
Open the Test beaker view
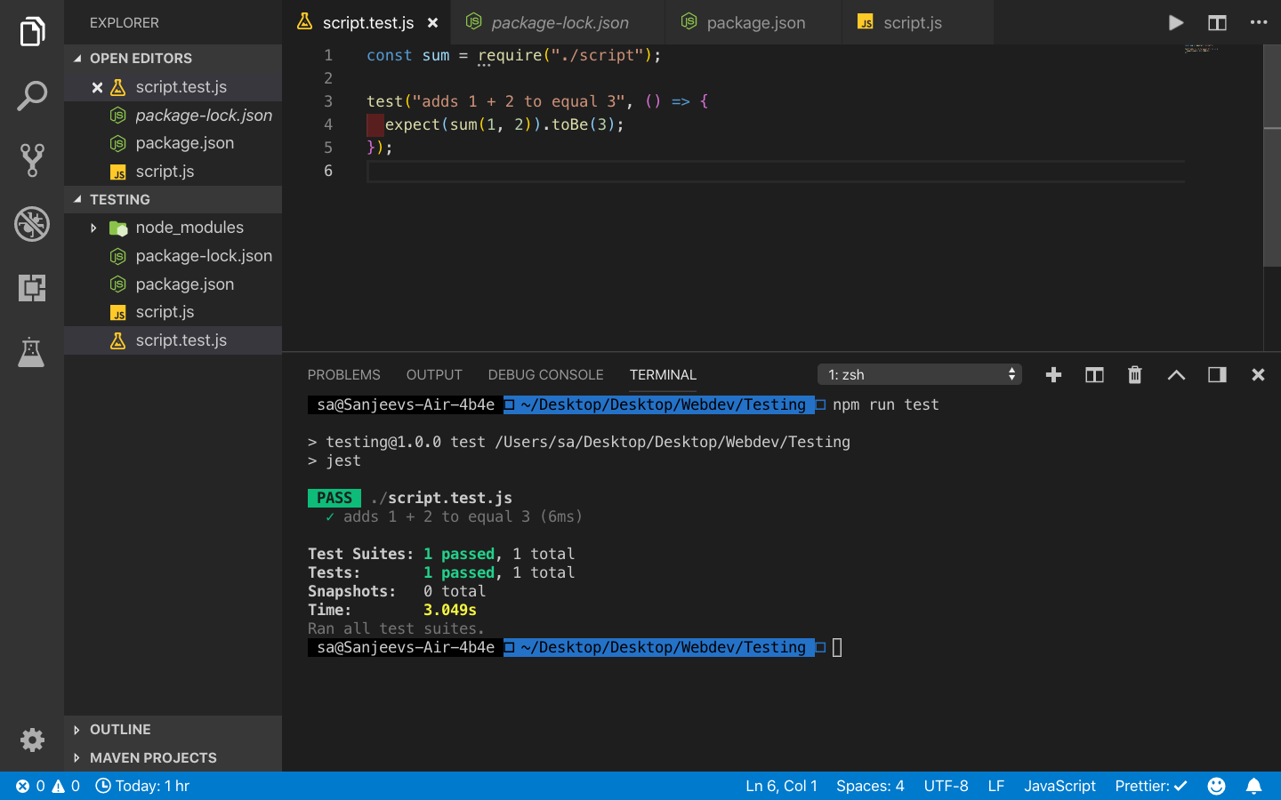(32, 352)
